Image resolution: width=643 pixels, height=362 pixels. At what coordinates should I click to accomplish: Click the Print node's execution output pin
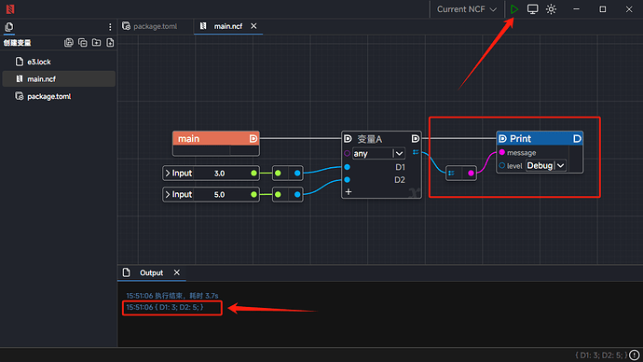click(x=577, y=139)
